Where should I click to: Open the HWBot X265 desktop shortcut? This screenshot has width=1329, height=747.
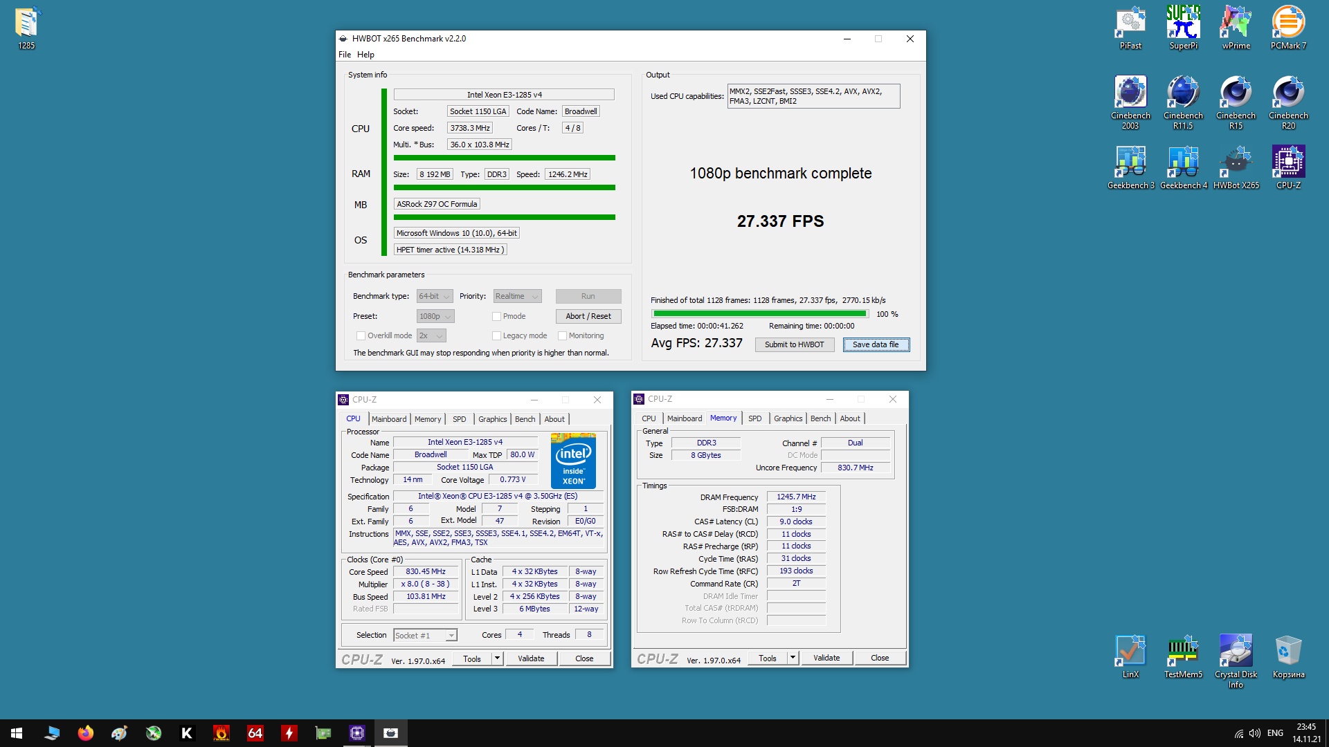click(1236, 167)
